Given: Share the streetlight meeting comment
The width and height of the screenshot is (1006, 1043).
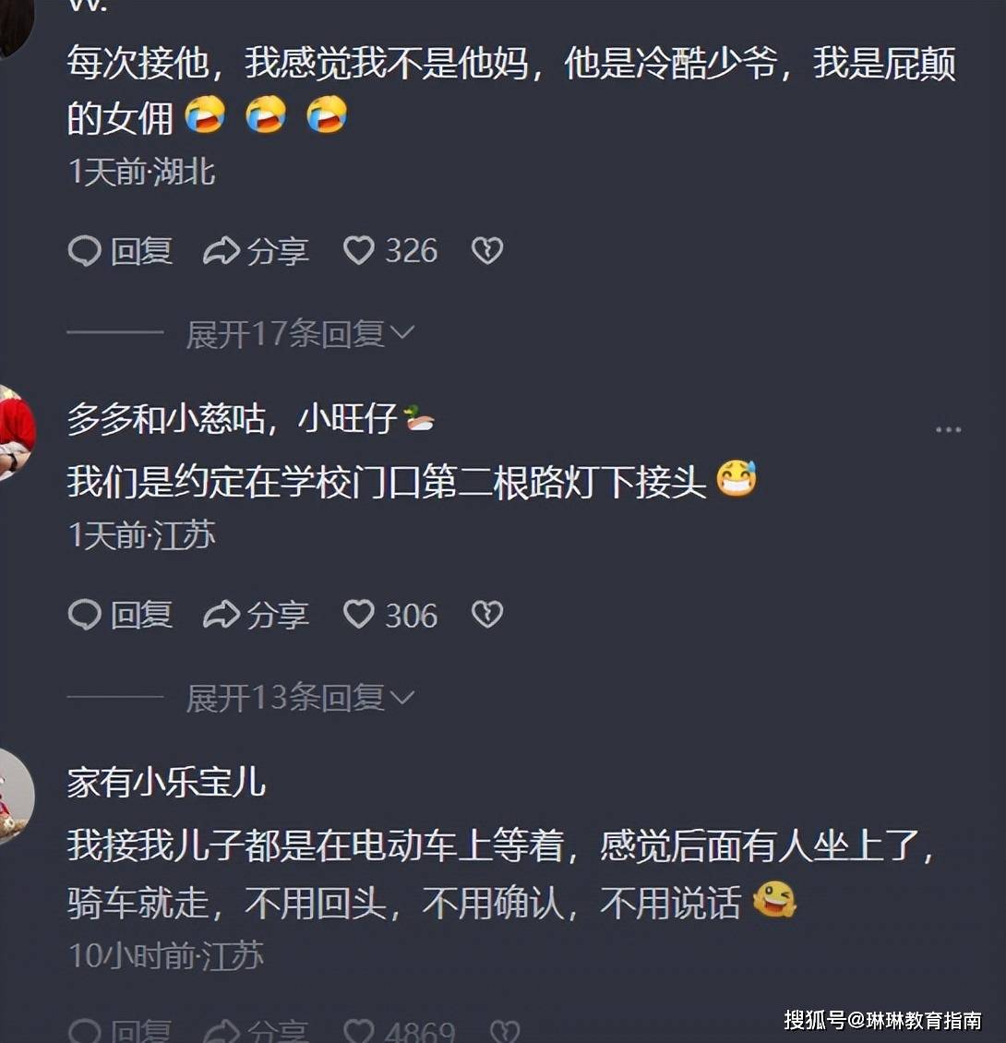Looking at the screenshot, I should click(x=257, y=615).
